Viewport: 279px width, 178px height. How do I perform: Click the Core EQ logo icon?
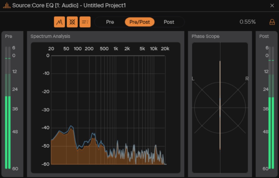tap(7, 6)
